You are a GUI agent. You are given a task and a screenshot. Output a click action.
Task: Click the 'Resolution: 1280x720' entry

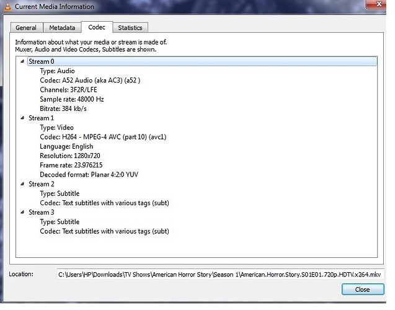70,156
